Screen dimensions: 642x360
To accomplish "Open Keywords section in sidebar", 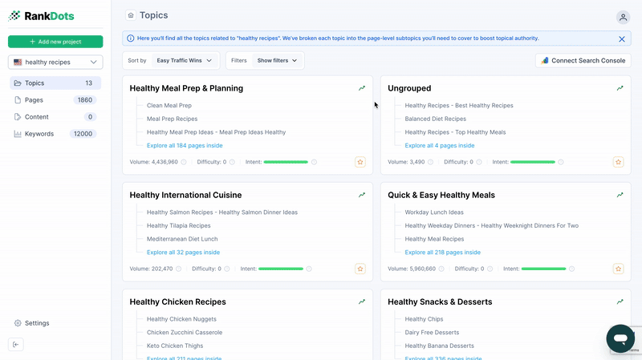I will click(39, 134).
